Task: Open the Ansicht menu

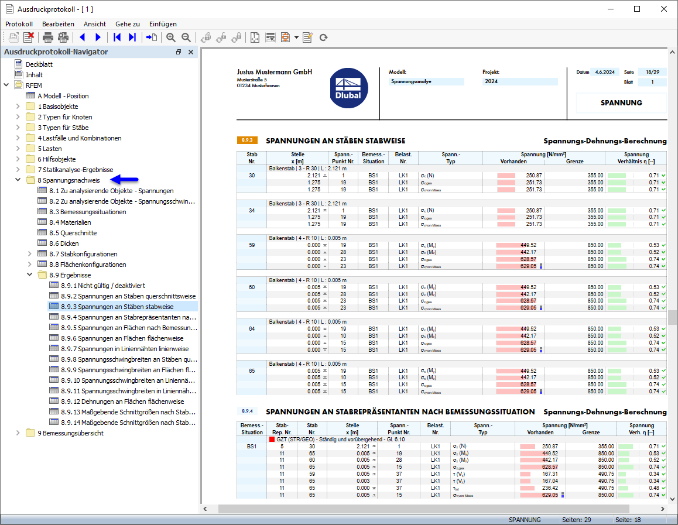Action: point(95,24)
